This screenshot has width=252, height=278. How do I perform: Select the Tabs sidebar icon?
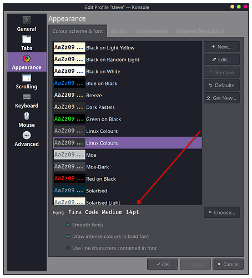pyautogui.click(x=27, y=39)
